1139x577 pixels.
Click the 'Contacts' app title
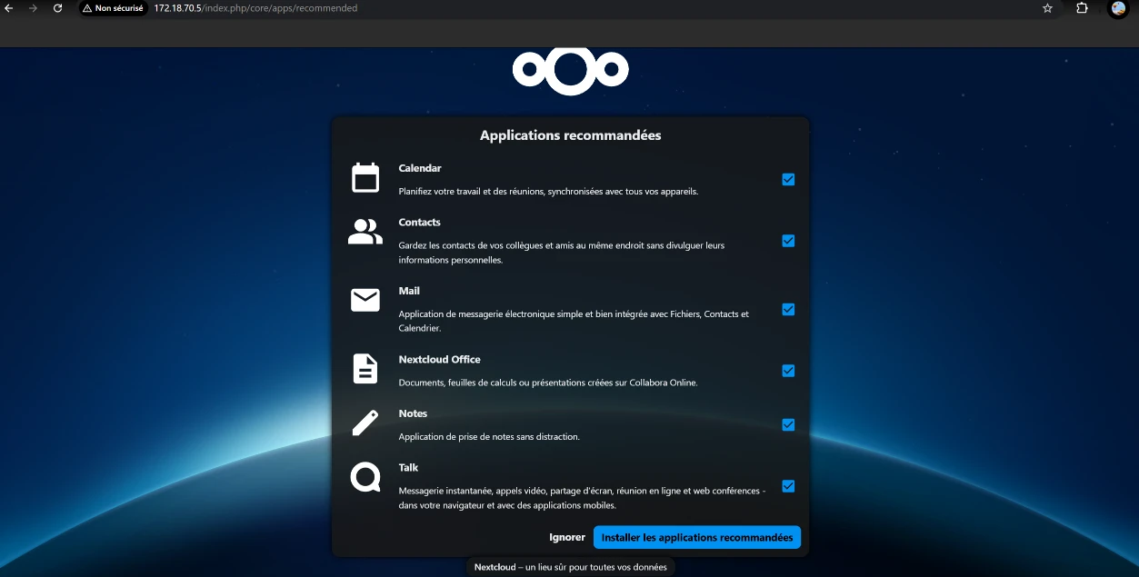[419, 222]
